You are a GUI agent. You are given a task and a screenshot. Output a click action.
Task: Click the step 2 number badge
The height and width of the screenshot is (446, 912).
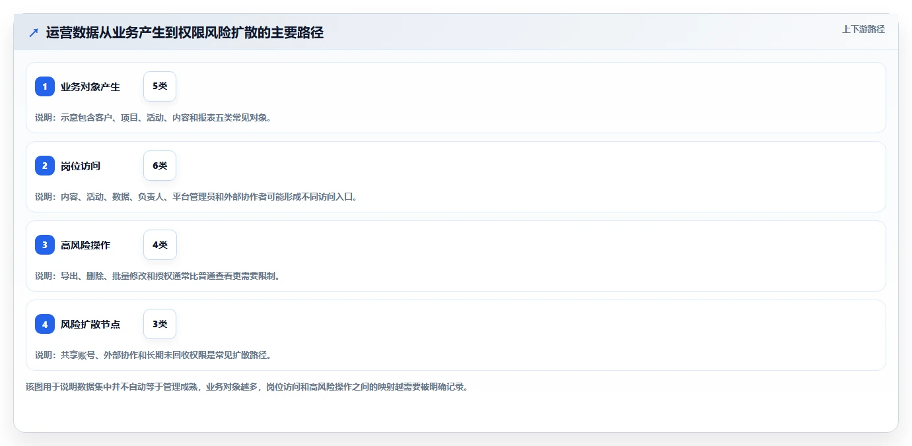[x=45, y=166]
